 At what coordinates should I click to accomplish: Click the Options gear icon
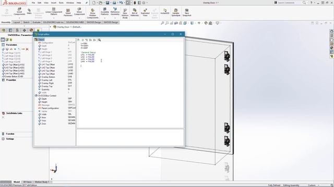pyautogui.click(x=144, y=3)
